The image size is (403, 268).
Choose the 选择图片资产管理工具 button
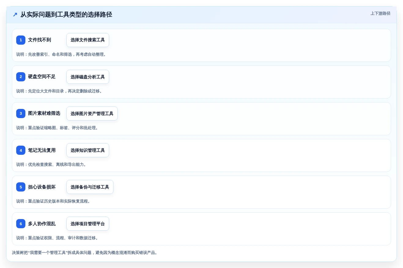pyautogui.click(x=92, y=114)
